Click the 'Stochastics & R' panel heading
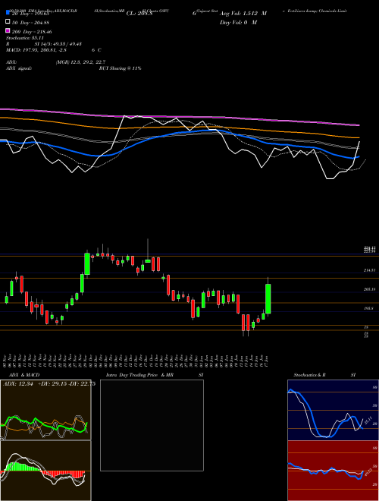This screenshot has height=501, width=379. (x=310, y=375)
